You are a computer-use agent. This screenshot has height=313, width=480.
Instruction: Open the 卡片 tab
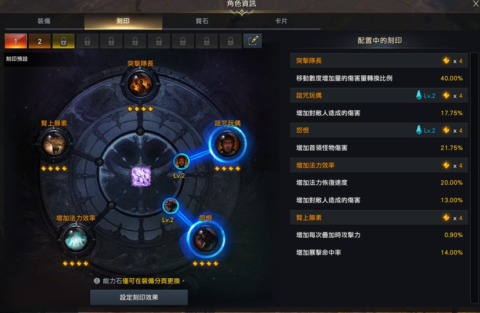coord(281,21)
